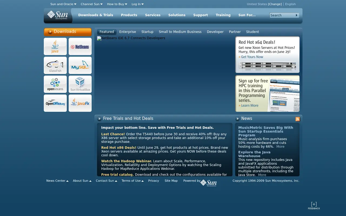
Task: Open the Support menu
Action: 201,15
